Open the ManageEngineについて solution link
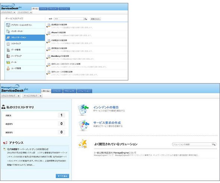Image resolution: width=220 pixels, height=183 pixels. pyautogui.click(x=115, y=153)
